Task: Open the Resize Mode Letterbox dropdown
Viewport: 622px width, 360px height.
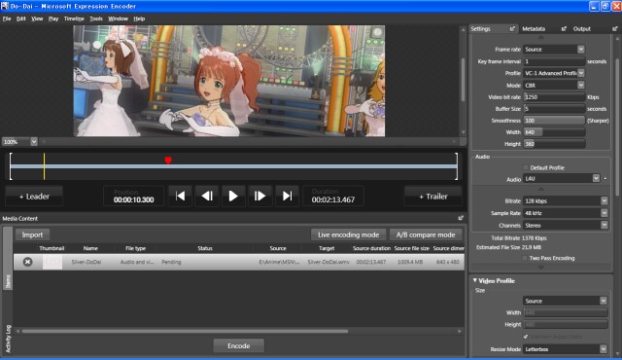Action: click(603, 349)
